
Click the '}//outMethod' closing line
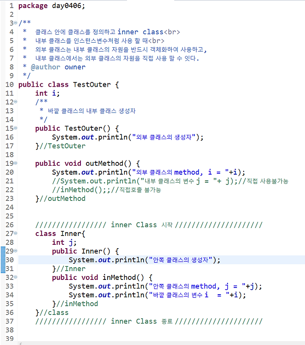pyautogui.click(x=61, y=198)
